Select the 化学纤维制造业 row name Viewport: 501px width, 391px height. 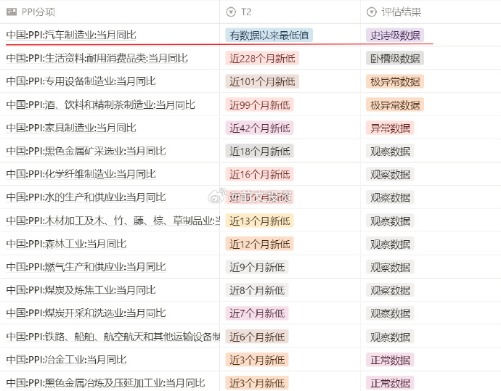tap(81, 174)
